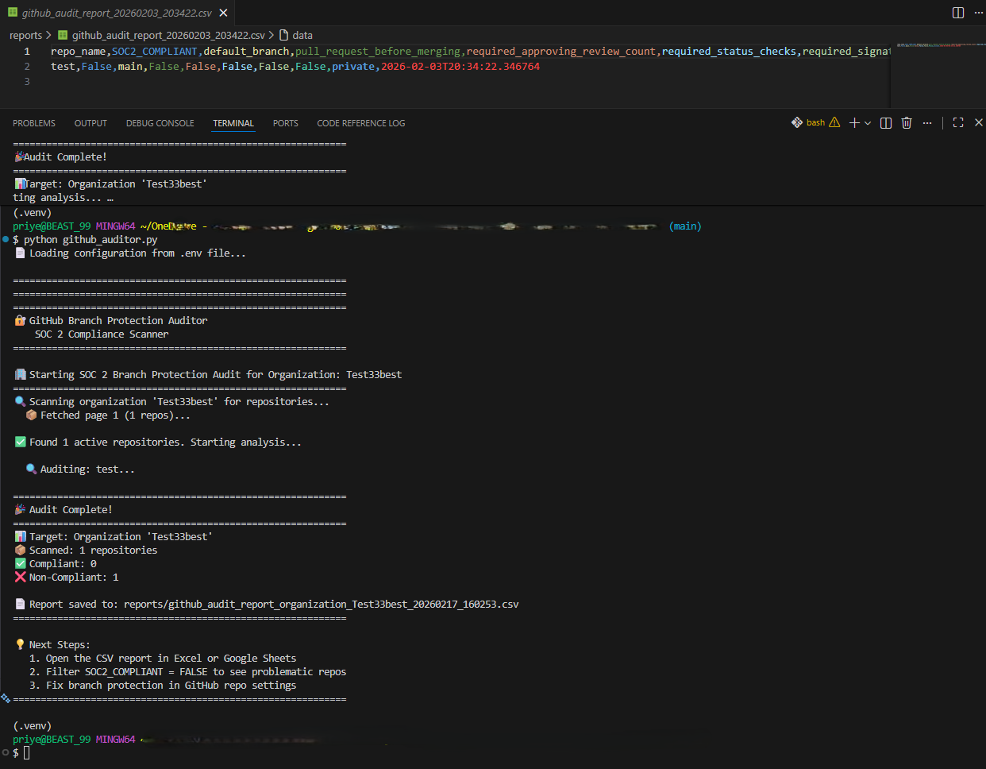
Task: Click 'SOC2_COMPLIANT' header in CSV line
Action: pos(154,51)
